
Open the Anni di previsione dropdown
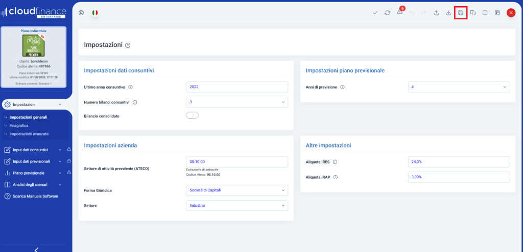459,87
